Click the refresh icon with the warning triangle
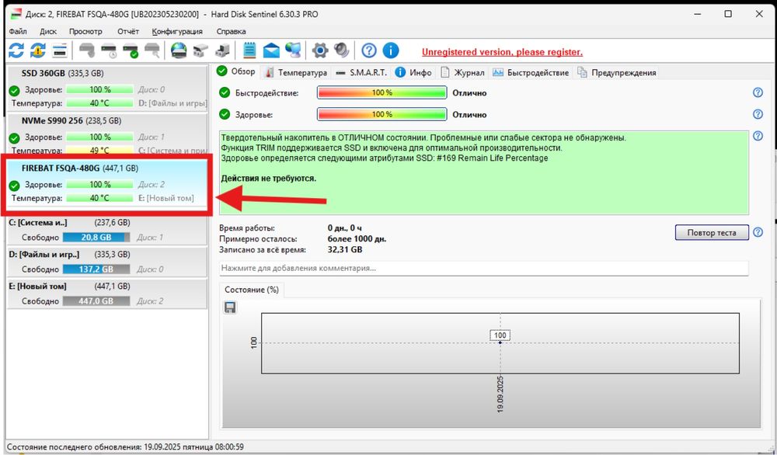The image size is (777, 455). 37,50
